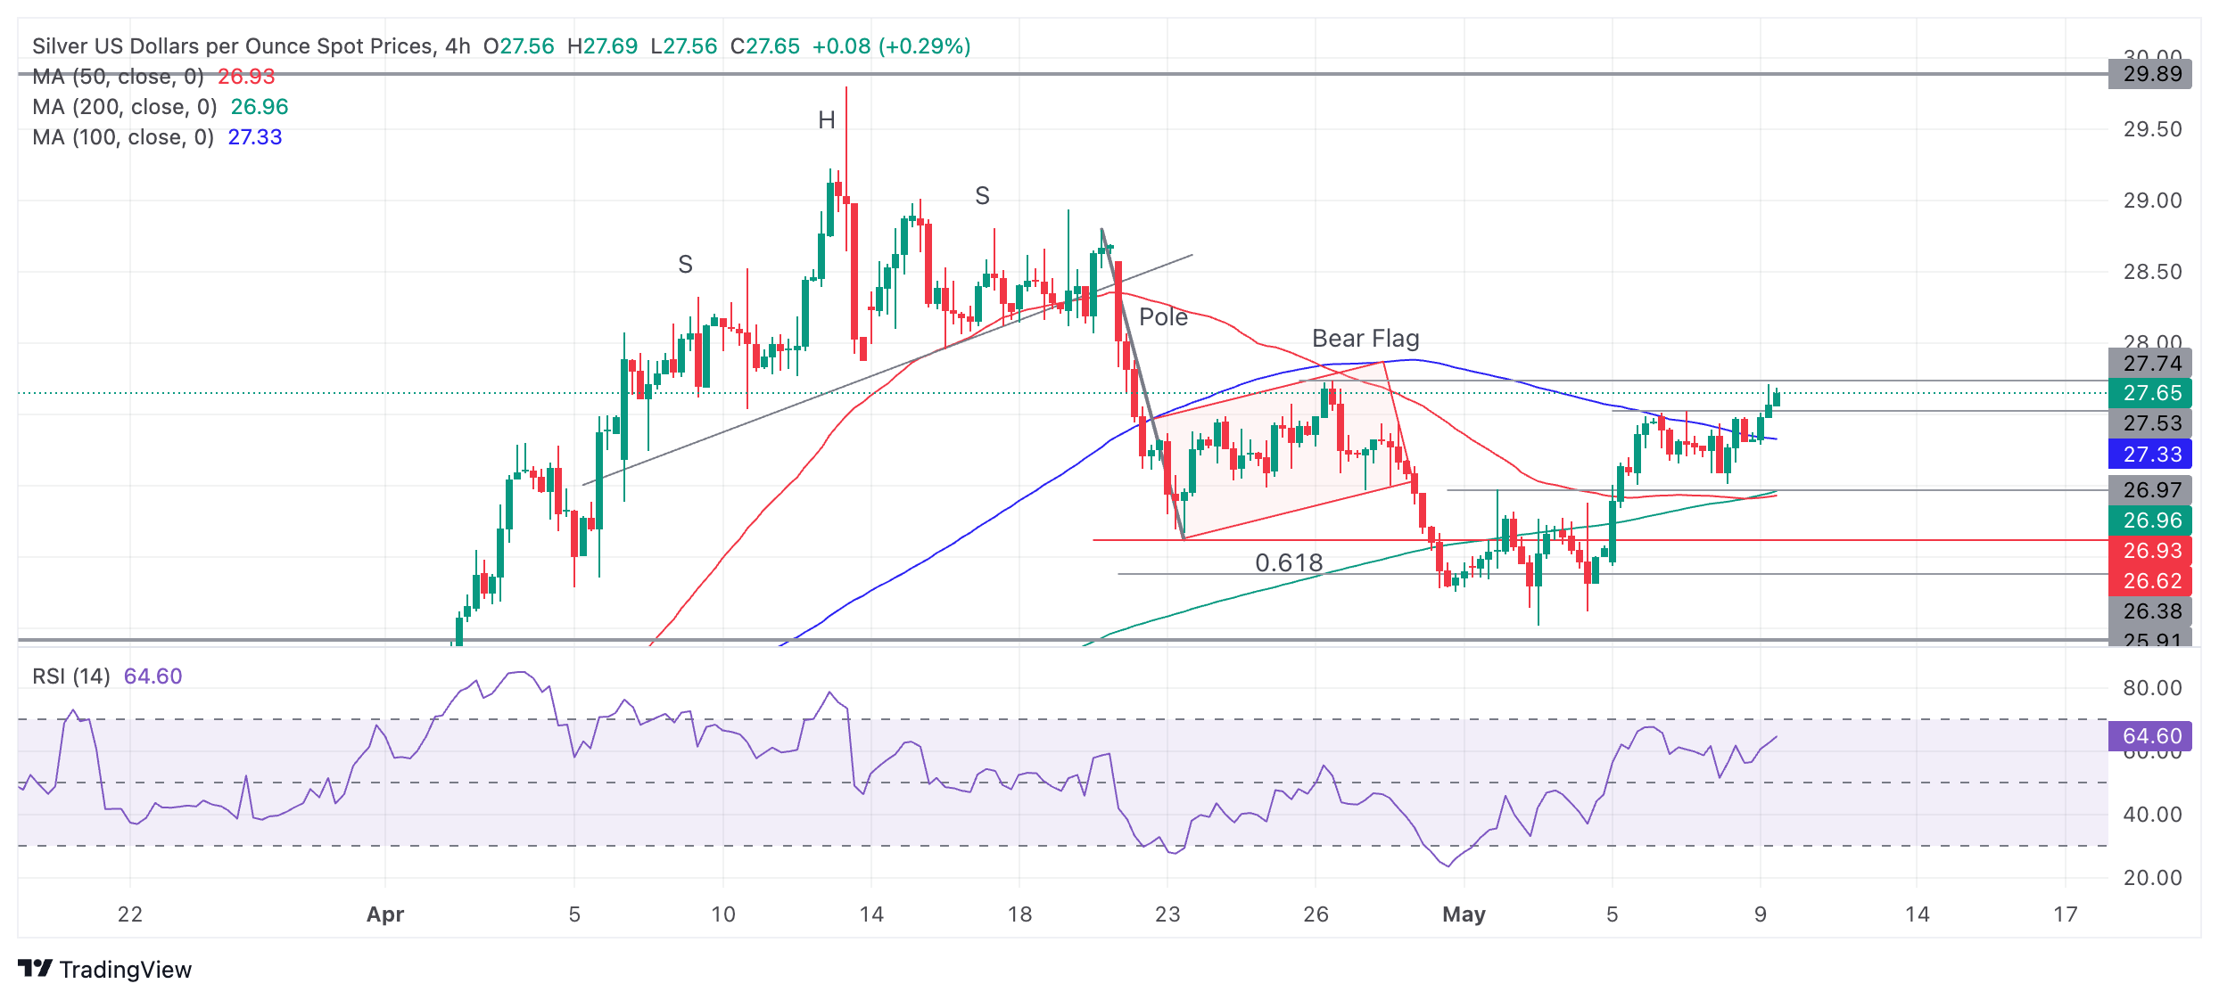Click the TradingView brand text link

[x=125, y=970]
